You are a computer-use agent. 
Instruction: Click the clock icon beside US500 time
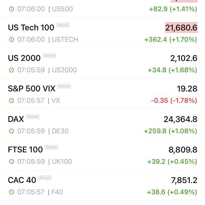pos(12,9)
